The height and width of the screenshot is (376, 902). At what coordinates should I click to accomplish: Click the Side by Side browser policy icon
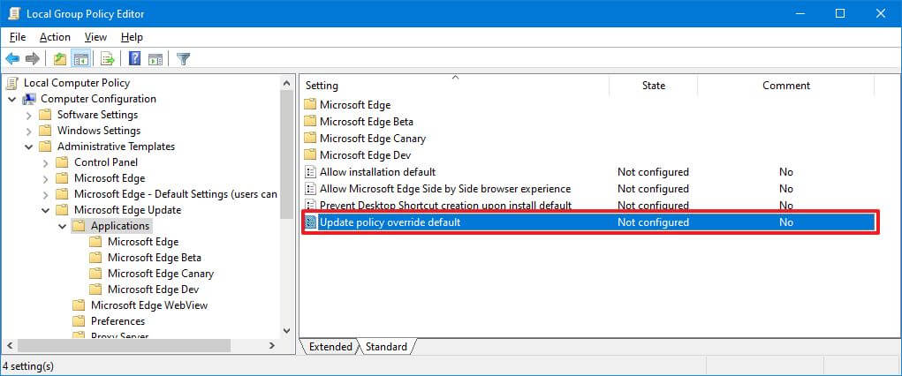(311, 189)
